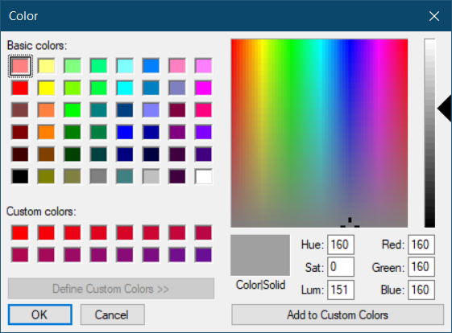Pick the bright yellow basic color swatch
Screen dimensions: 452x333
click(x=46, y=88)
